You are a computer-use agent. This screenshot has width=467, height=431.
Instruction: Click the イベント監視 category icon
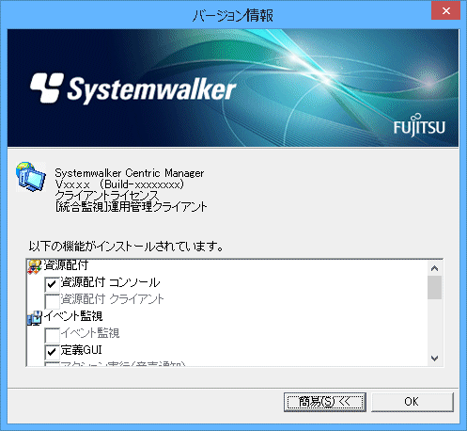pyautogui.click(x=35, y=317)
